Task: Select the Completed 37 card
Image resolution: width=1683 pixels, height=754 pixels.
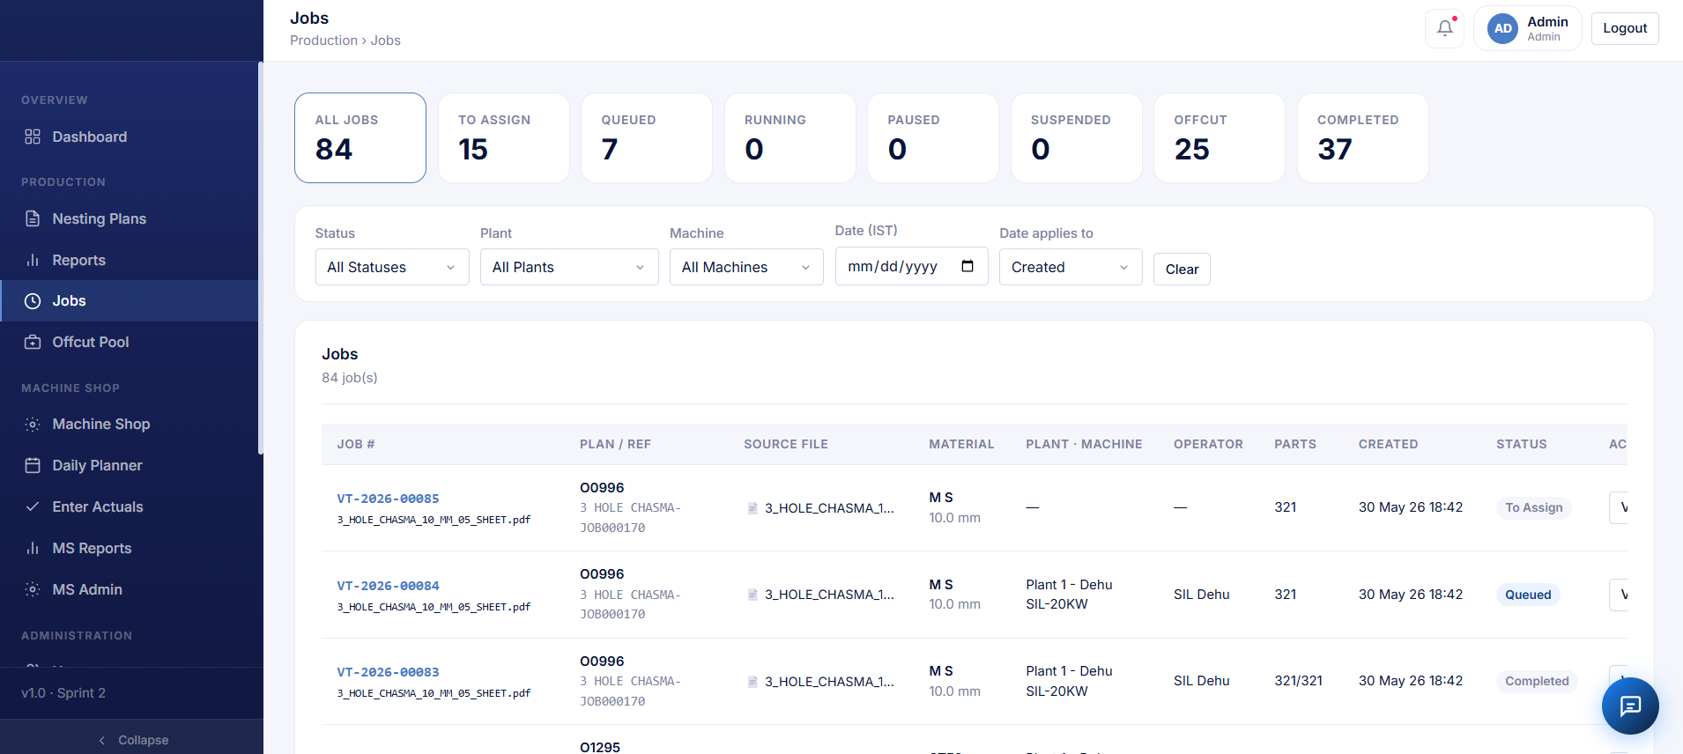Action: 1362,137
